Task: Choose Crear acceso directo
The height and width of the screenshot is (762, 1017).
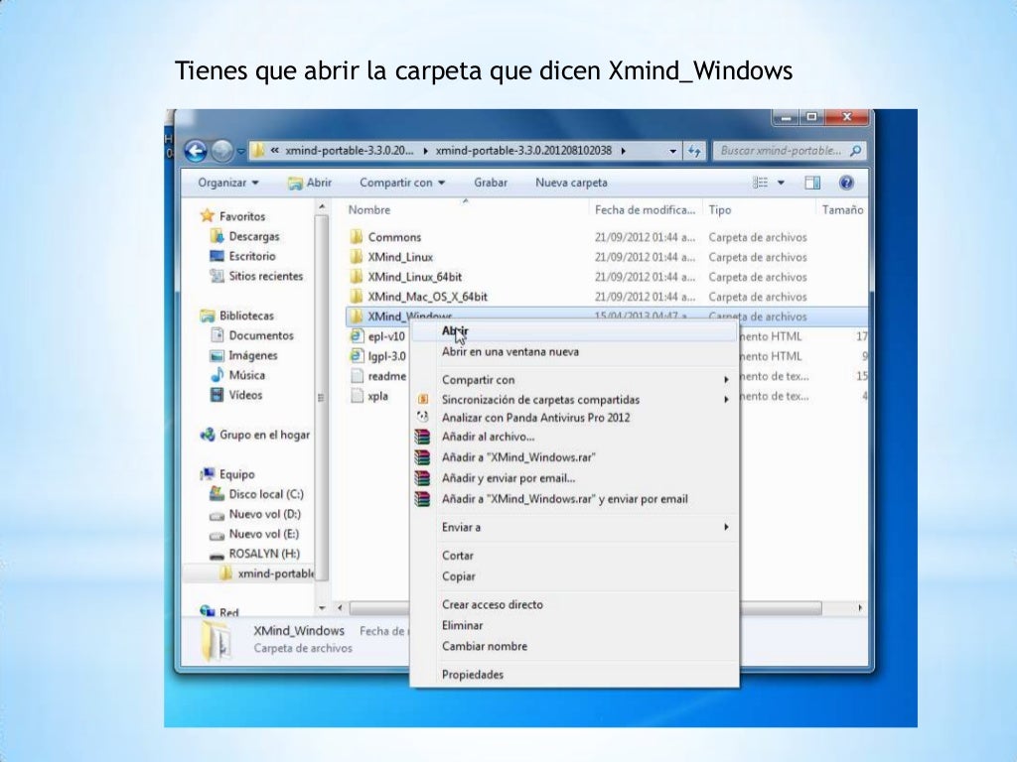Action: coord(575,604)
